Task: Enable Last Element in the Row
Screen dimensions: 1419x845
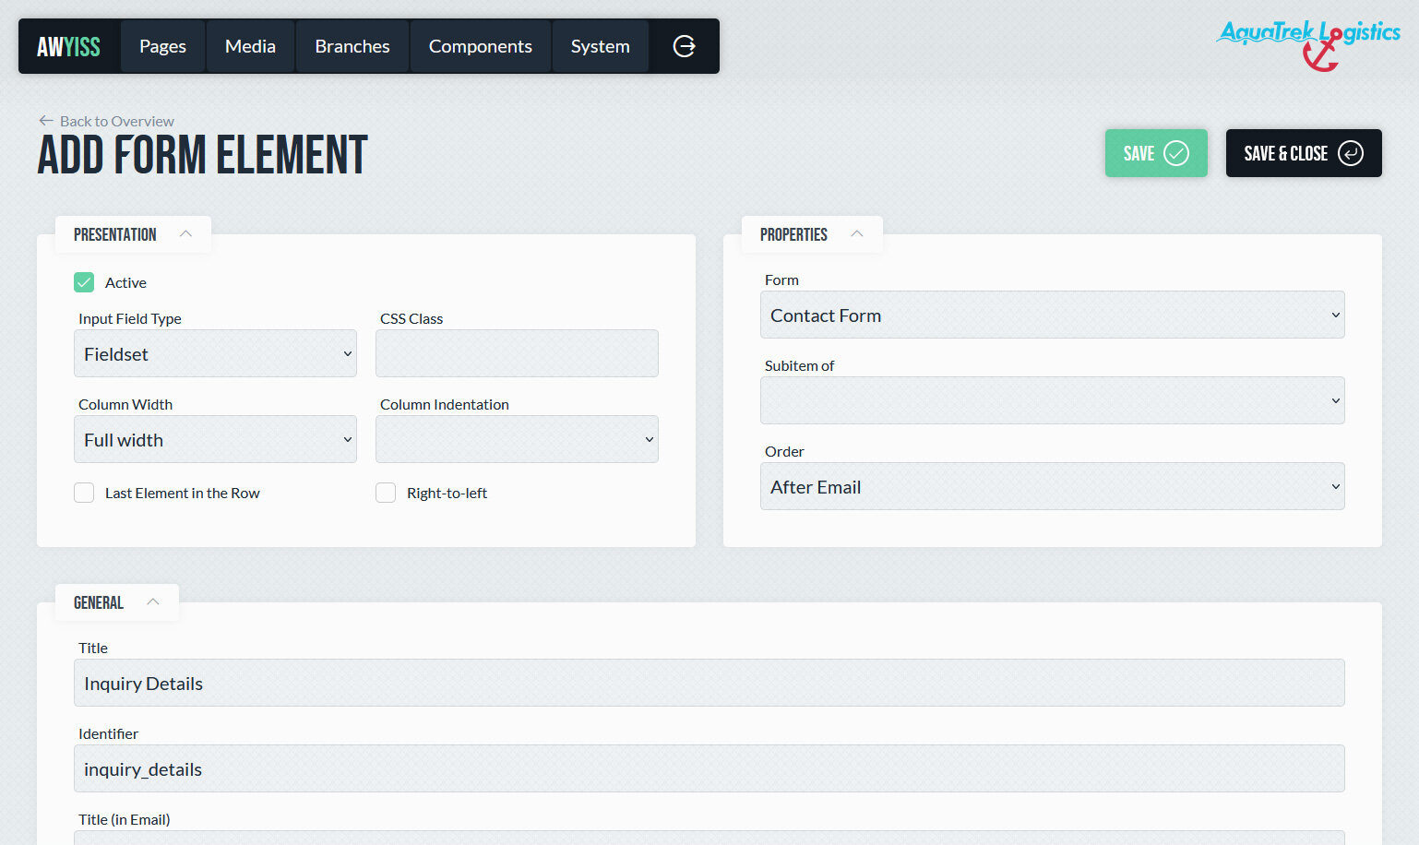Action: pyautogui.click(x=84, y=493)
